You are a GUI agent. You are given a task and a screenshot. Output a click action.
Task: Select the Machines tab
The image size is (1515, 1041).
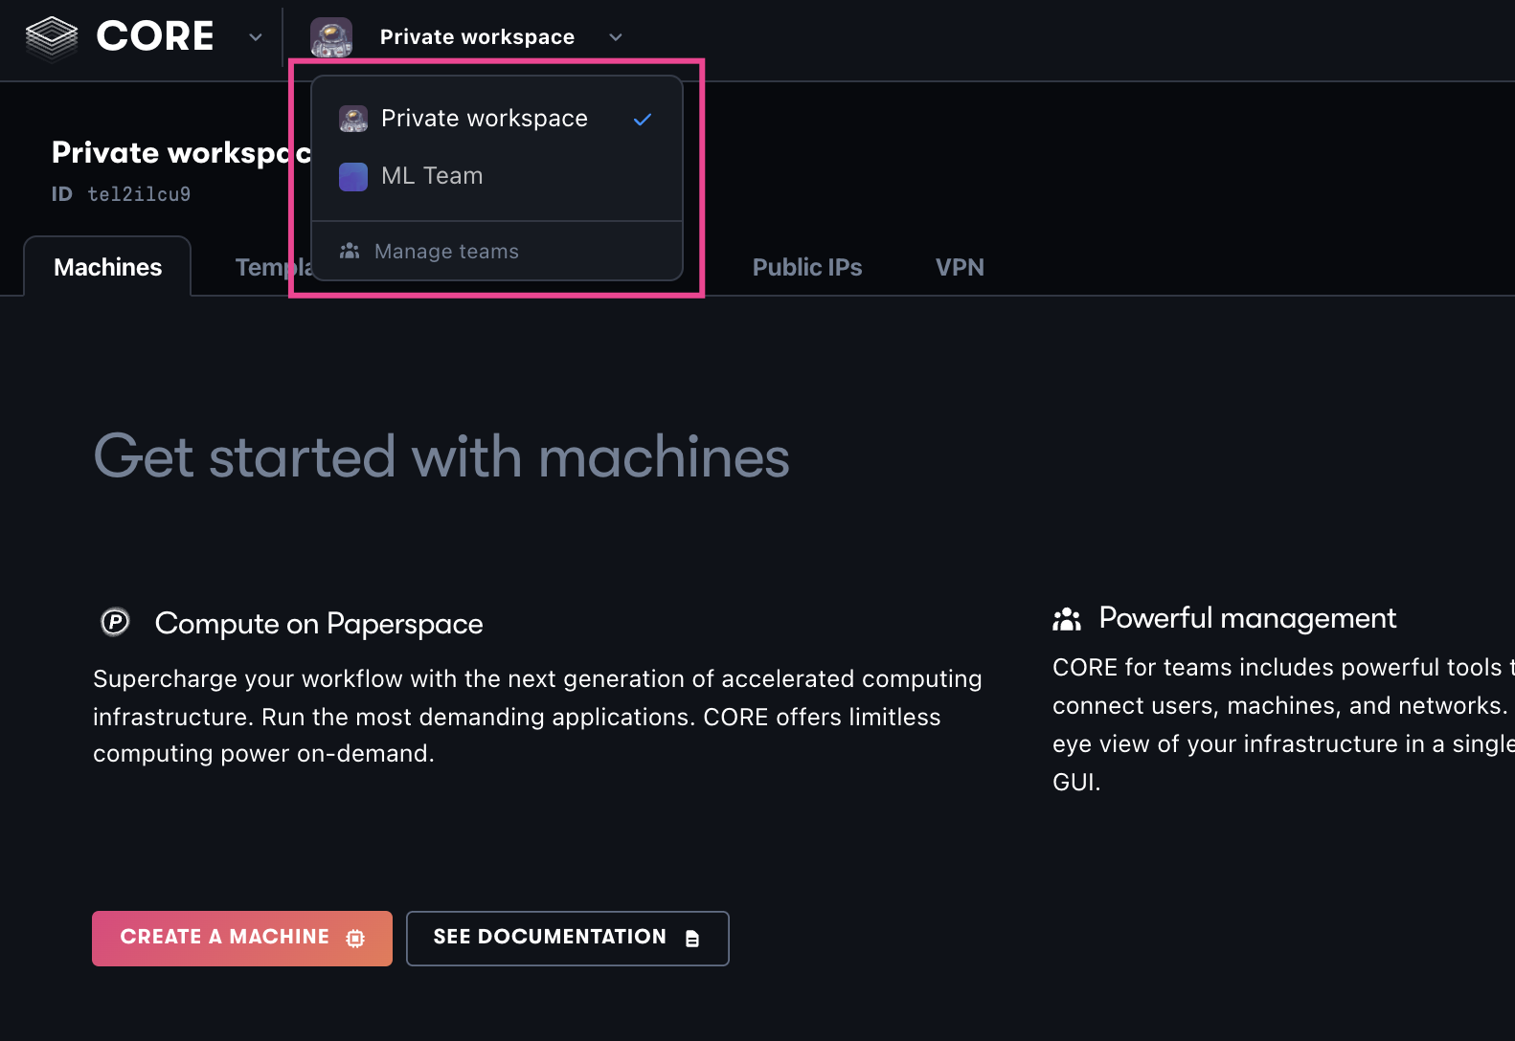coord(107,267)
